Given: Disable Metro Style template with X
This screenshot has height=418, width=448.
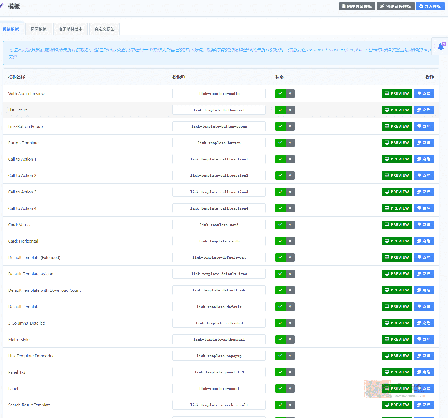Looking at the screenshot, I should (x=290, y=339).
